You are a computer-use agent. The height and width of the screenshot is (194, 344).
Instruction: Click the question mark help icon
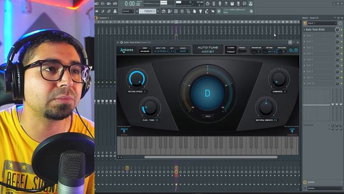pyautogui.click(x=226, y=4)
